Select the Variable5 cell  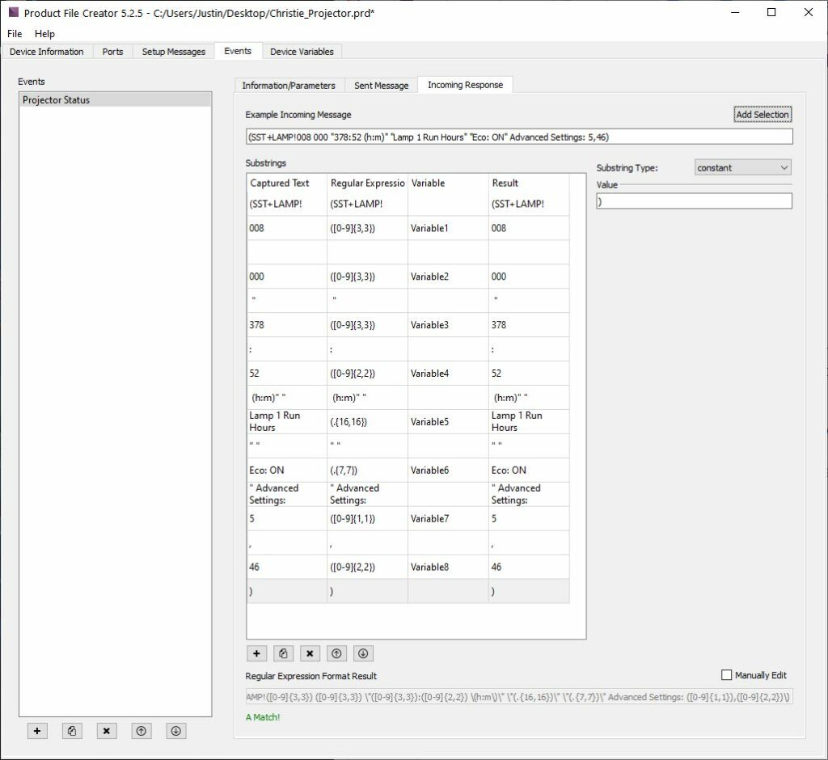point(448,421)
